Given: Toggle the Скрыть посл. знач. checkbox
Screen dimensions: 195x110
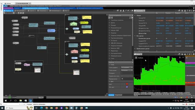Looking at the screenshot, I should (122, 76).
